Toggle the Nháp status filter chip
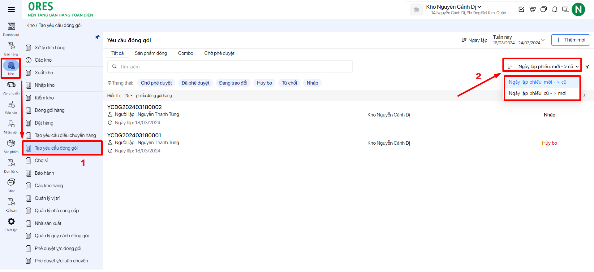 point(312,83)
